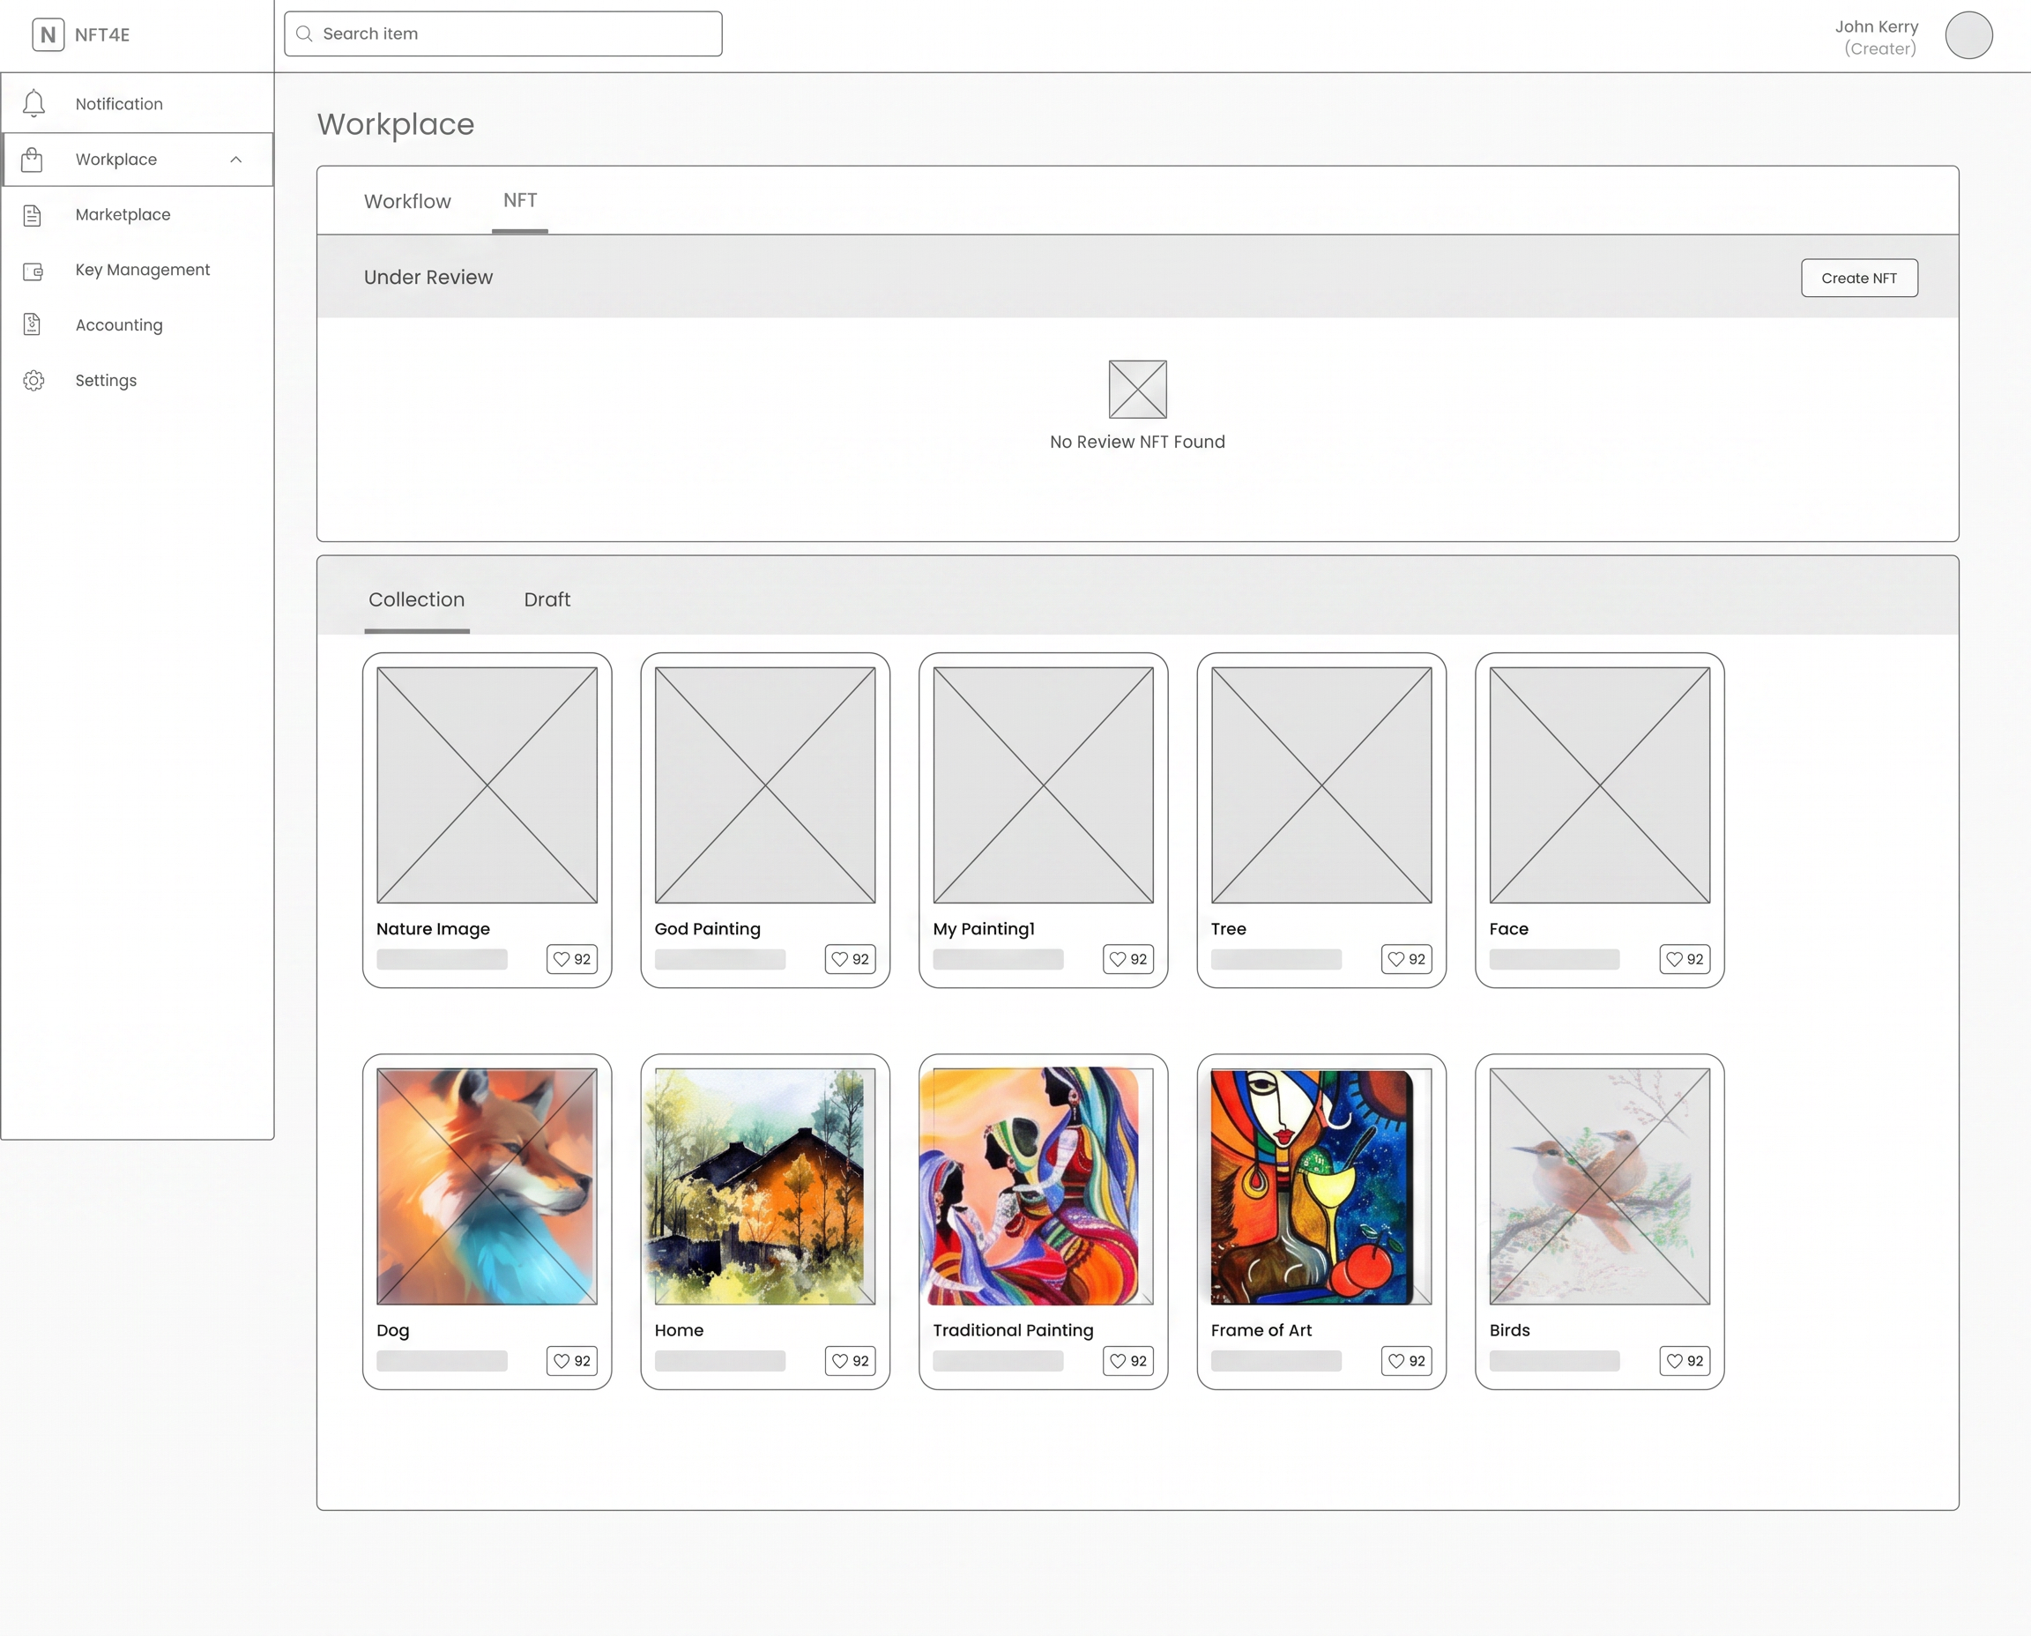Click the Workplace bag icon
Image resolution: width=2031 pixels, height=1636 pixels.
tap(32, 160)
